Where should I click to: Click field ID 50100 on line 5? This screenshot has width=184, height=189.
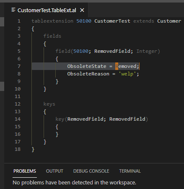(x=81, y=51)
